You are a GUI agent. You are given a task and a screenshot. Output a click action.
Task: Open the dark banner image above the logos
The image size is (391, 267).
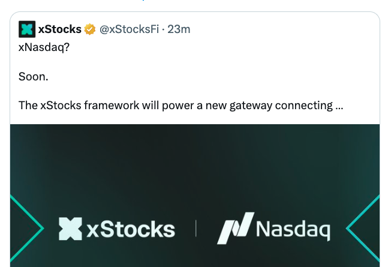(195, 162)
